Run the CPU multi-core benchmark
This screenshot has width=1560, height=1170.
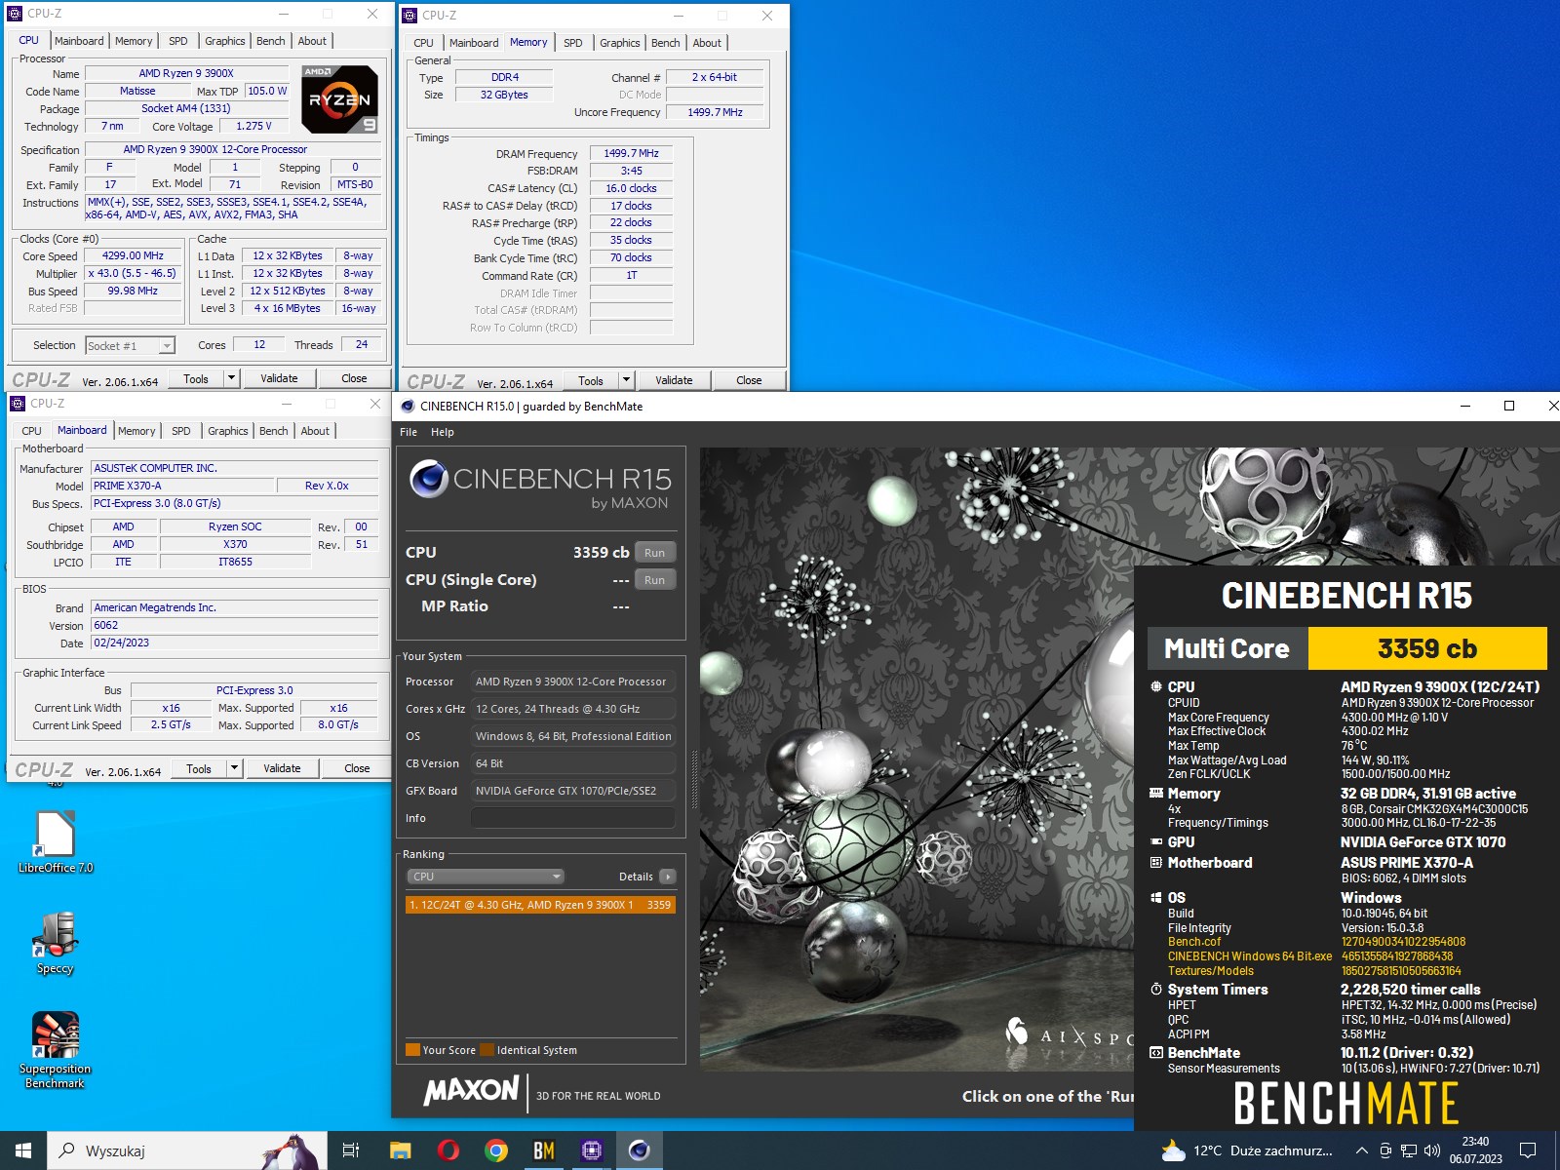point(654,553)
